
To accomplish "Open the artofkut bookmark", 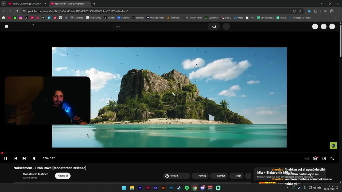I will pos(138,18).
